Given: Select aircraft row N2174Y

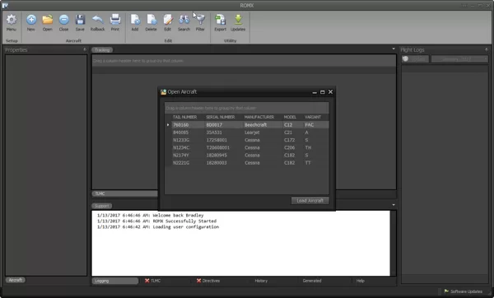Looking at the screenshot, I should click(x=247, y=156).
